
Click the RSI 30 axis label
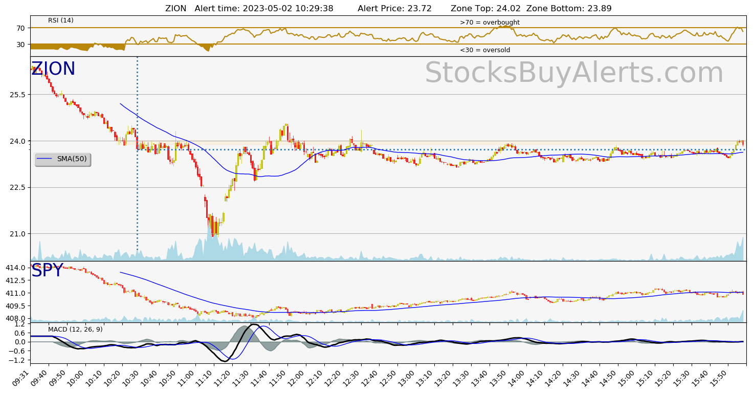click(20, 45)
